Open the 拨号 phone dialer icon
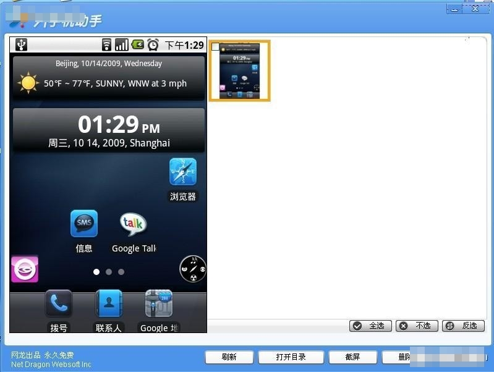494x372 pixels. [59, 303]
